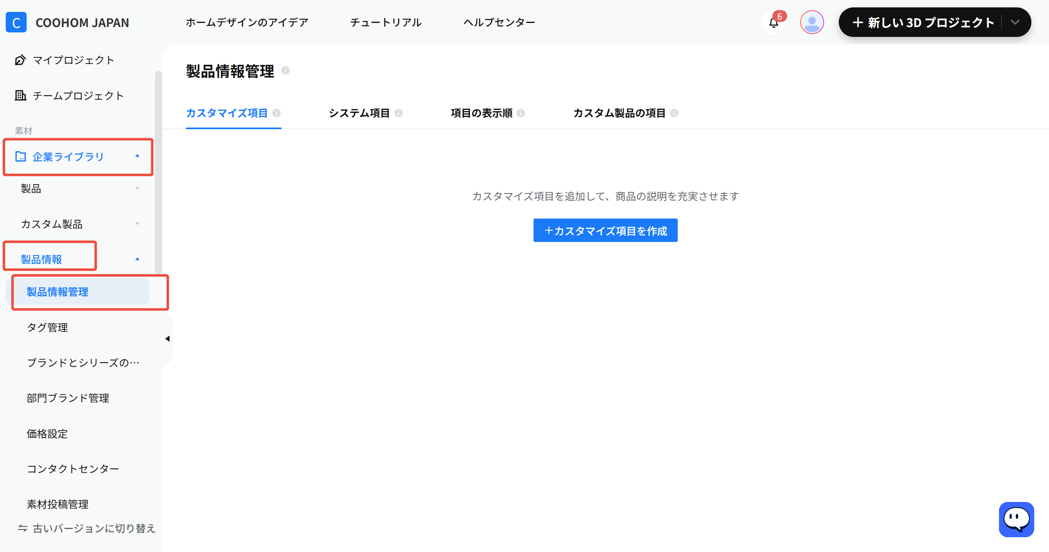Click the sidebar vertical scrollbar
This screenshot has height=552, width=1049.
[159, 172]
